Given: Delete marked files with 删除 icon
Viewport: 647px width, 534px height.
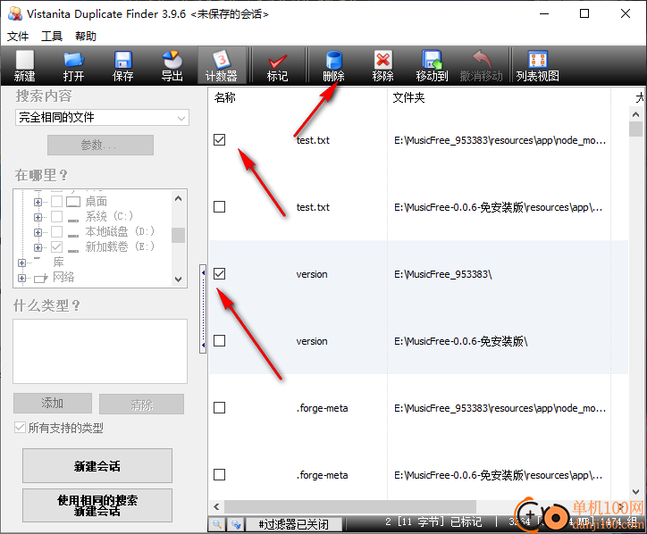Looking at the screenshot, I should (x=333, y=66).
